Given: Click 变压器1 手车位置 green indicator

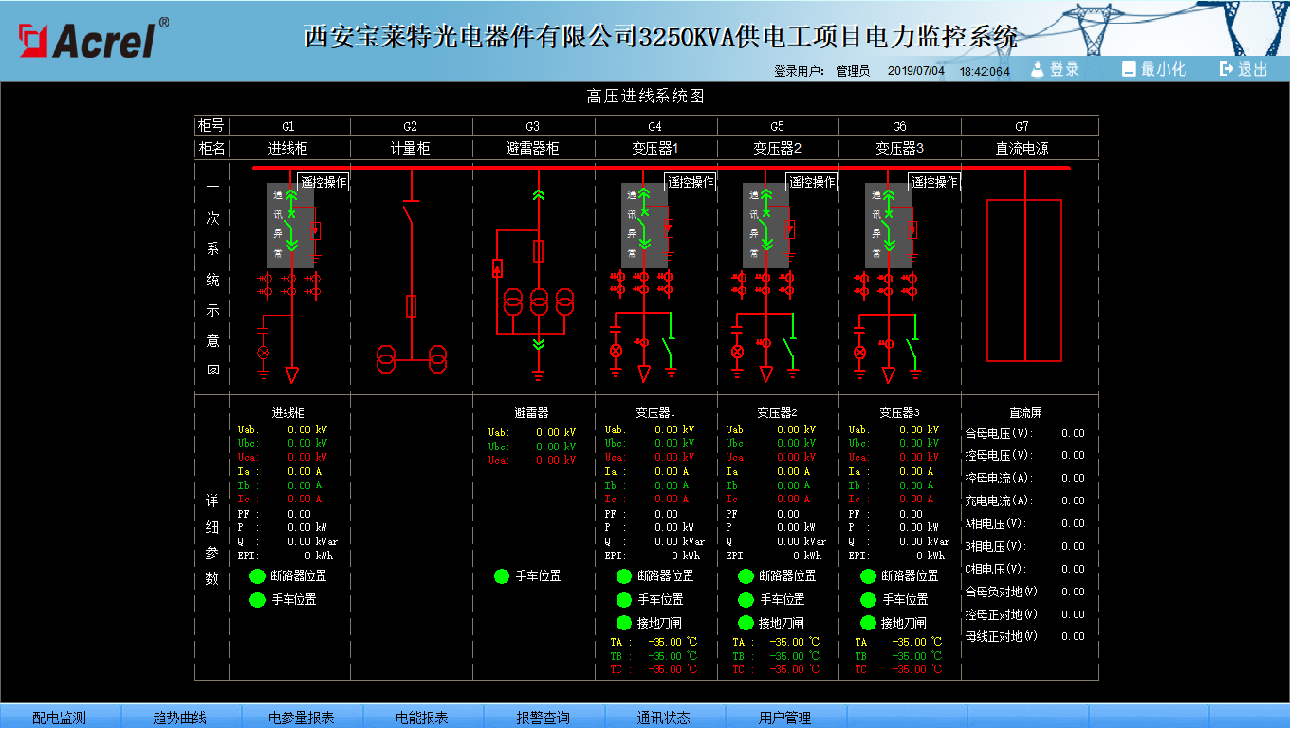Looking at the screenshot, I should [x=624, y=600].
